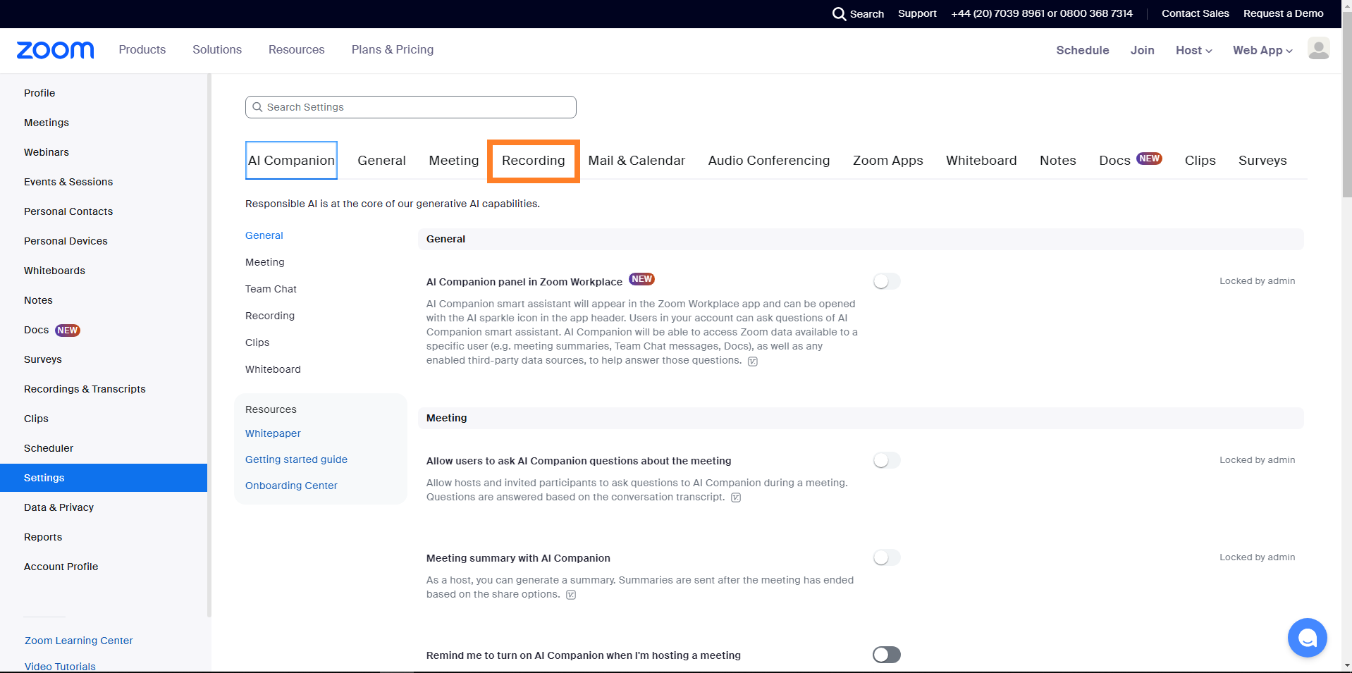
Task: Open the Getting started guide link
Action: [x=296, y=459]
